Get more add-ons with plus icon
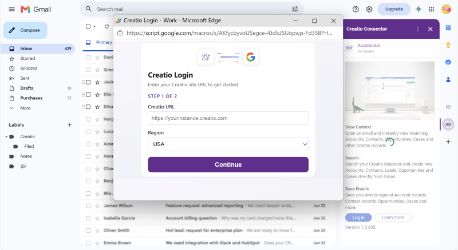Viewport: 458px width, 250px height. point(448,142)
